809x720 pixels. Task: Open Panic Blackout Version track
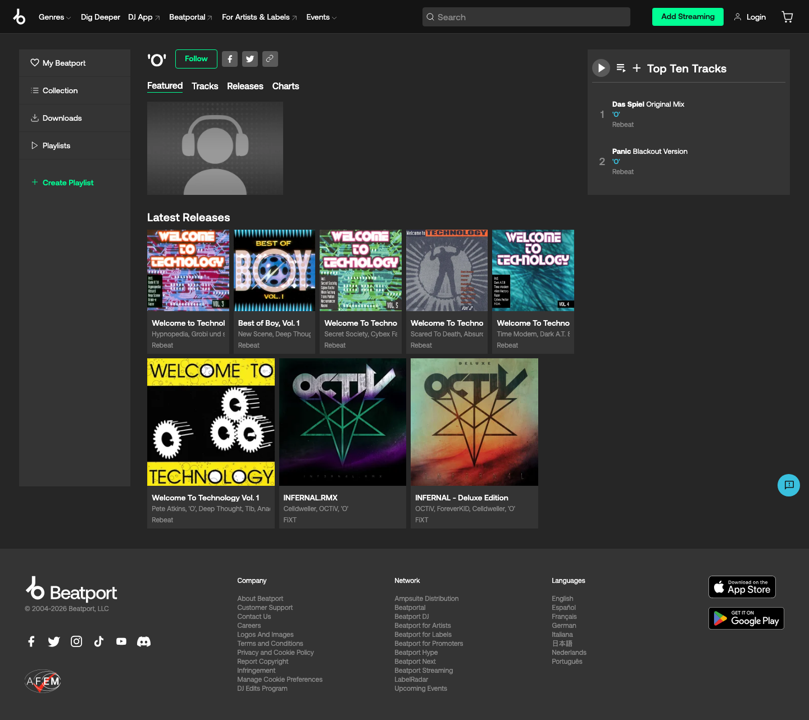pos(650,152)
